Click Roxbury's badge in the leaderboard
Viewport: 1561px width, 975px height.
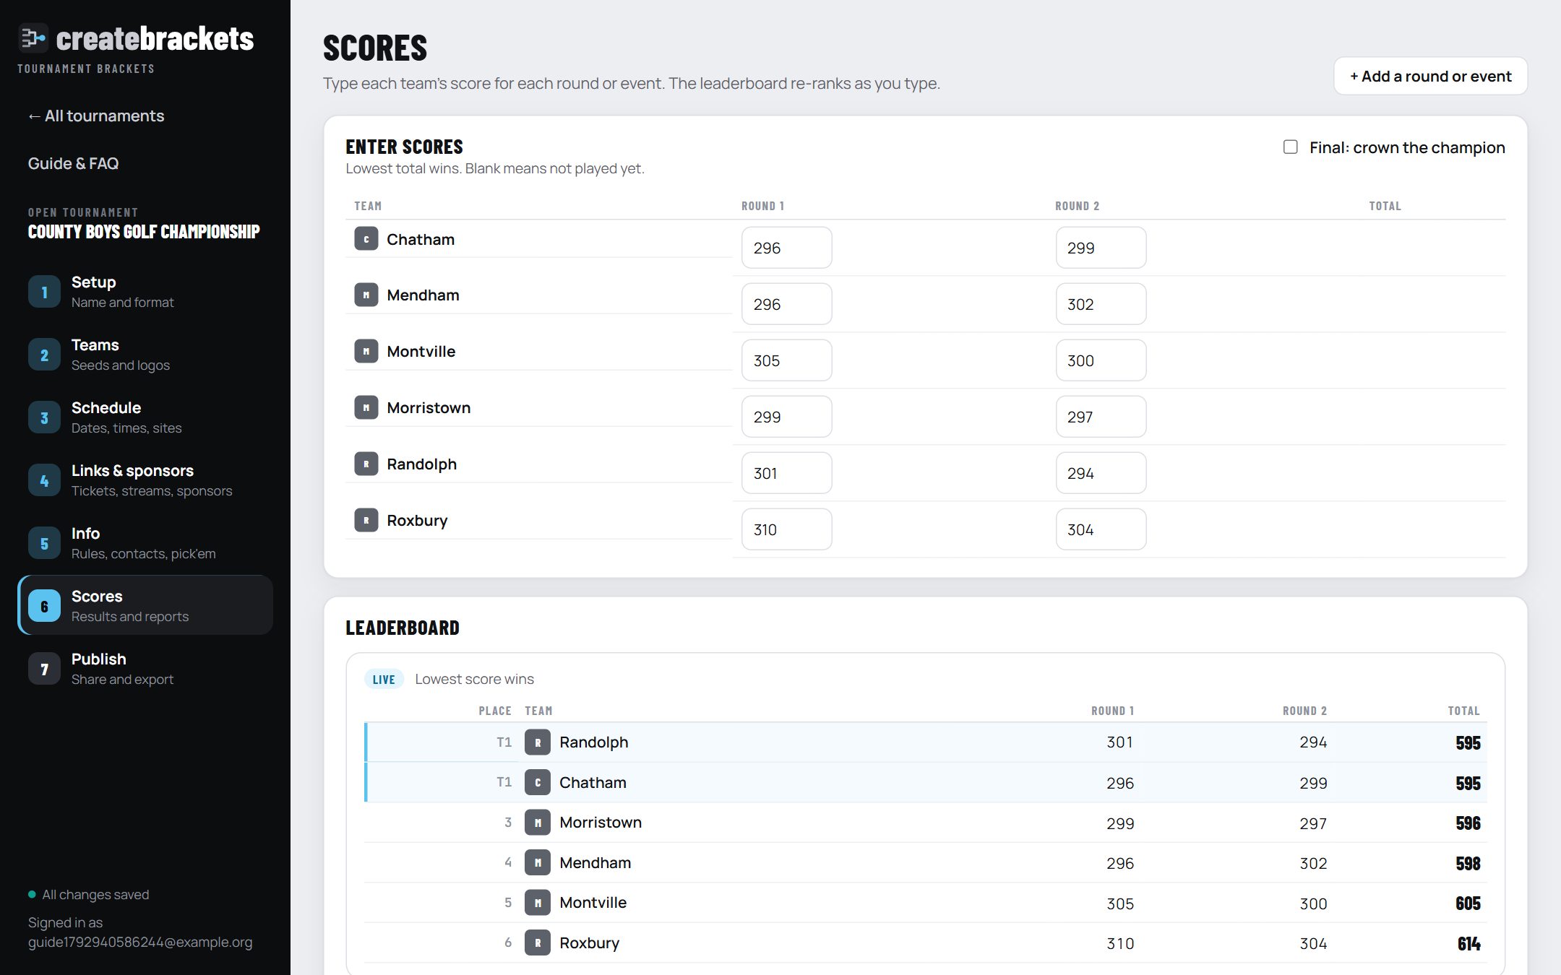[x=538, y=942]
